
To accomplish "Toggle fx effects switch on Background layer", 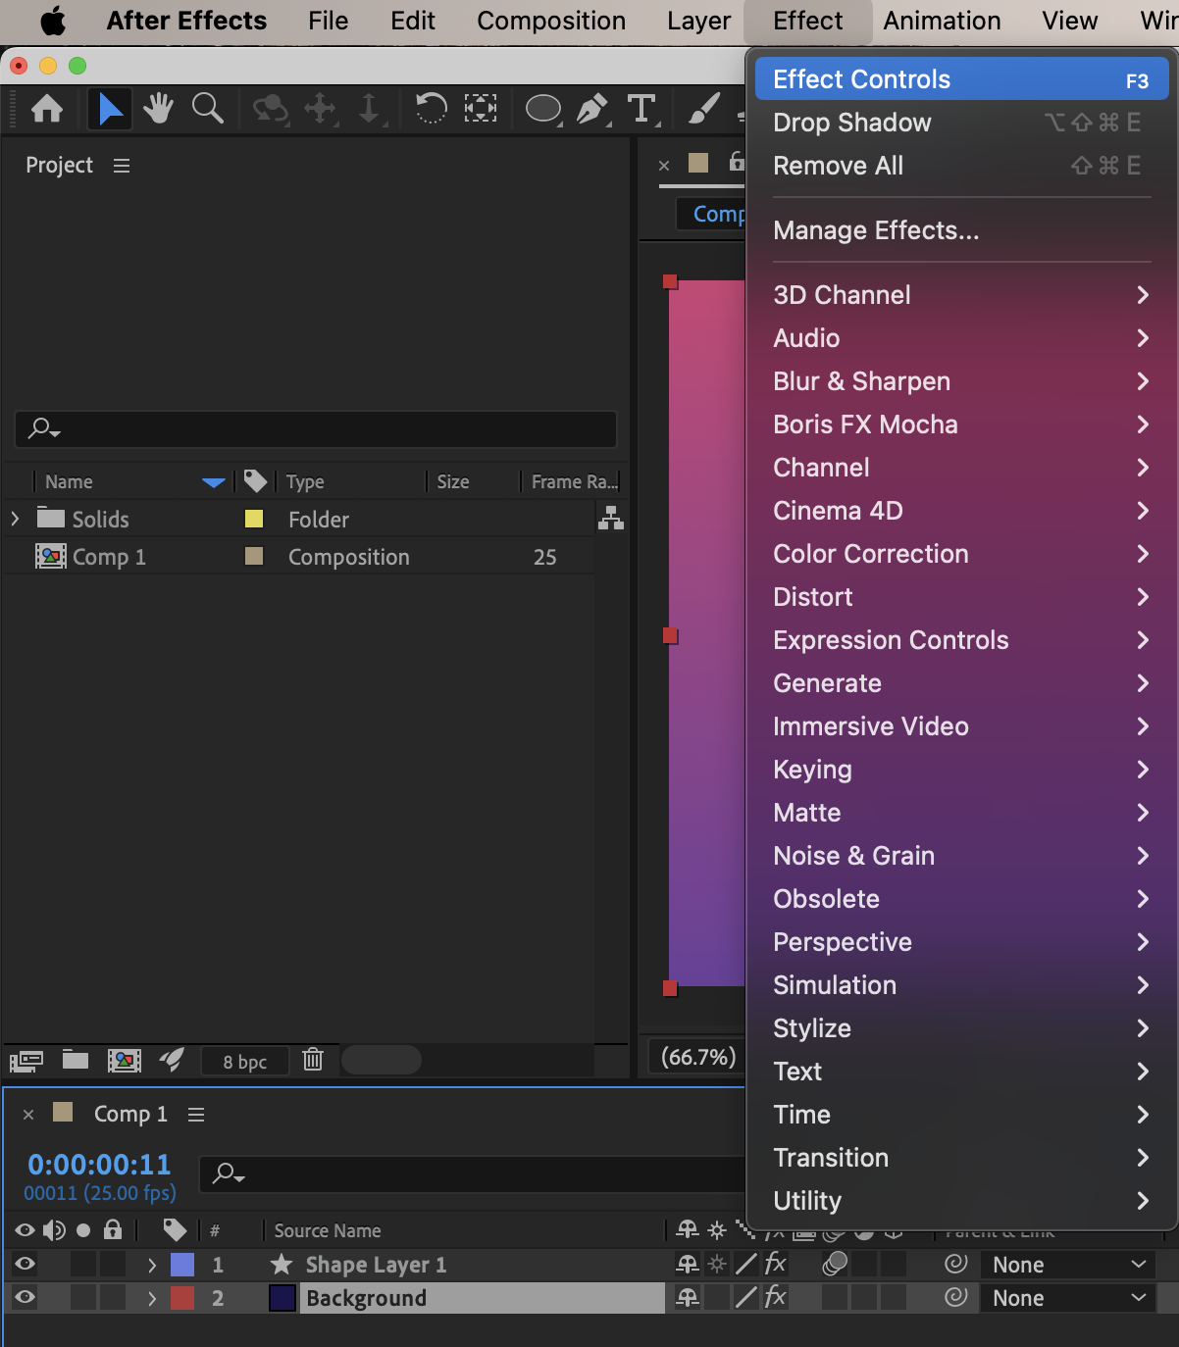I will coord(776,1297).
